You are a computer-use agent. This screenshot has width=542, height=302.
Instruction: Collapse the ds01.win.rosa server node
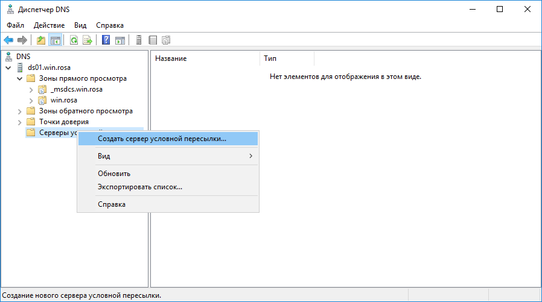coord(8,68)
